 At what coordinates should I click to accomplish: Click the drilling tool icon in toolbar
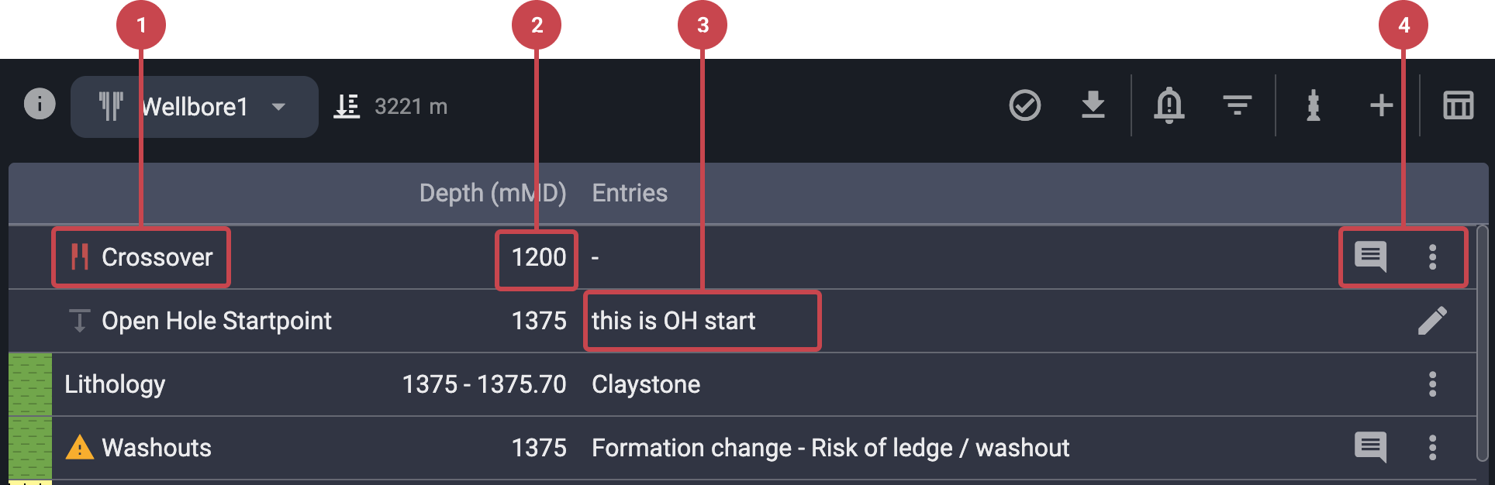[x=1312, y=106]
